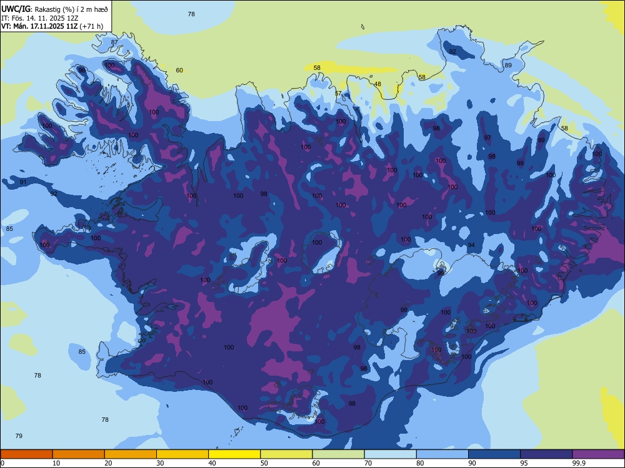
Task: Click the navy 95–99.9 legend swatch
Action: tap(546, 454)
